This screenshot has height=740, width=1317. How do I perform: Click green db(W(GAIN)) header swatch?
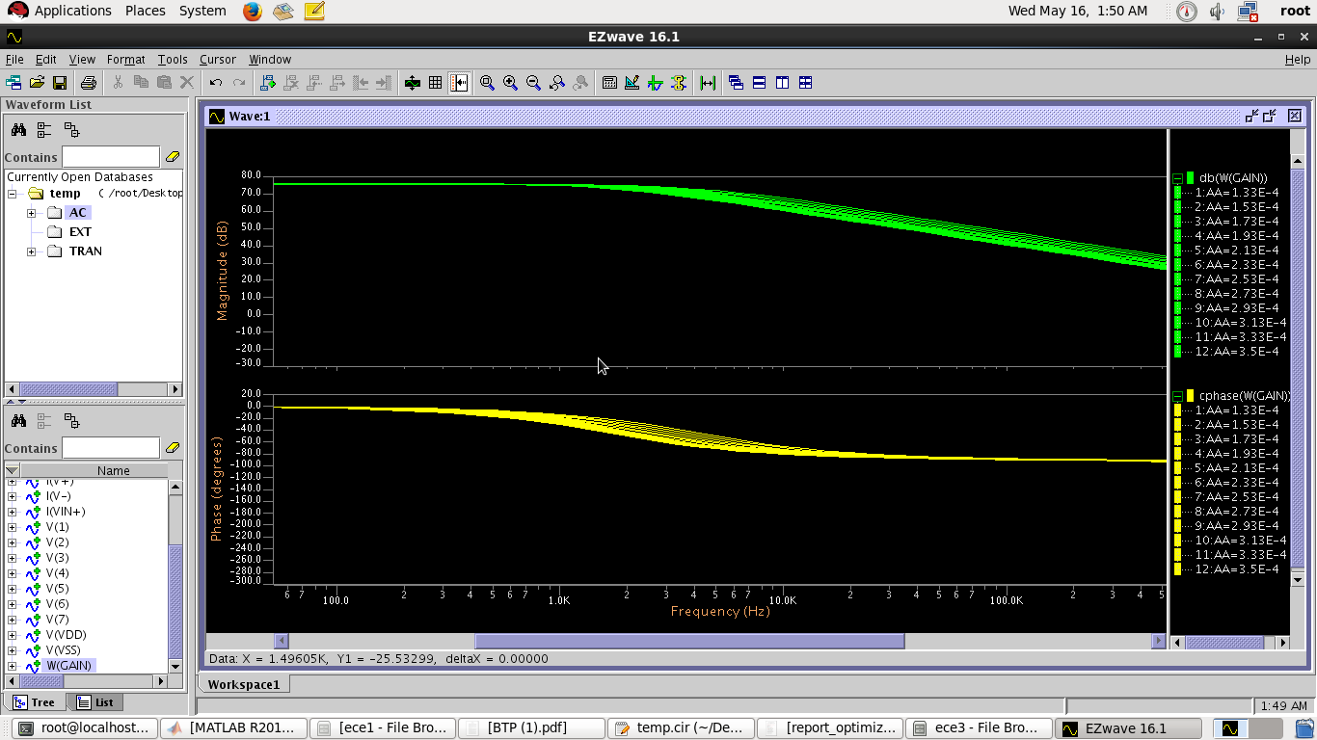click(1191, 178)
